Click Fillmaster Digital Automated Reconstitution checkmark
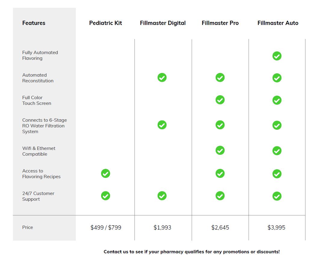The image size is (322, 265). pyautogui.click(x=162, y=78)
